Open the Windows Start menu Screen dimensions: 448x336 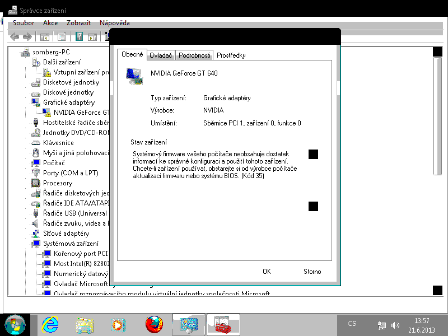point(15,325)
